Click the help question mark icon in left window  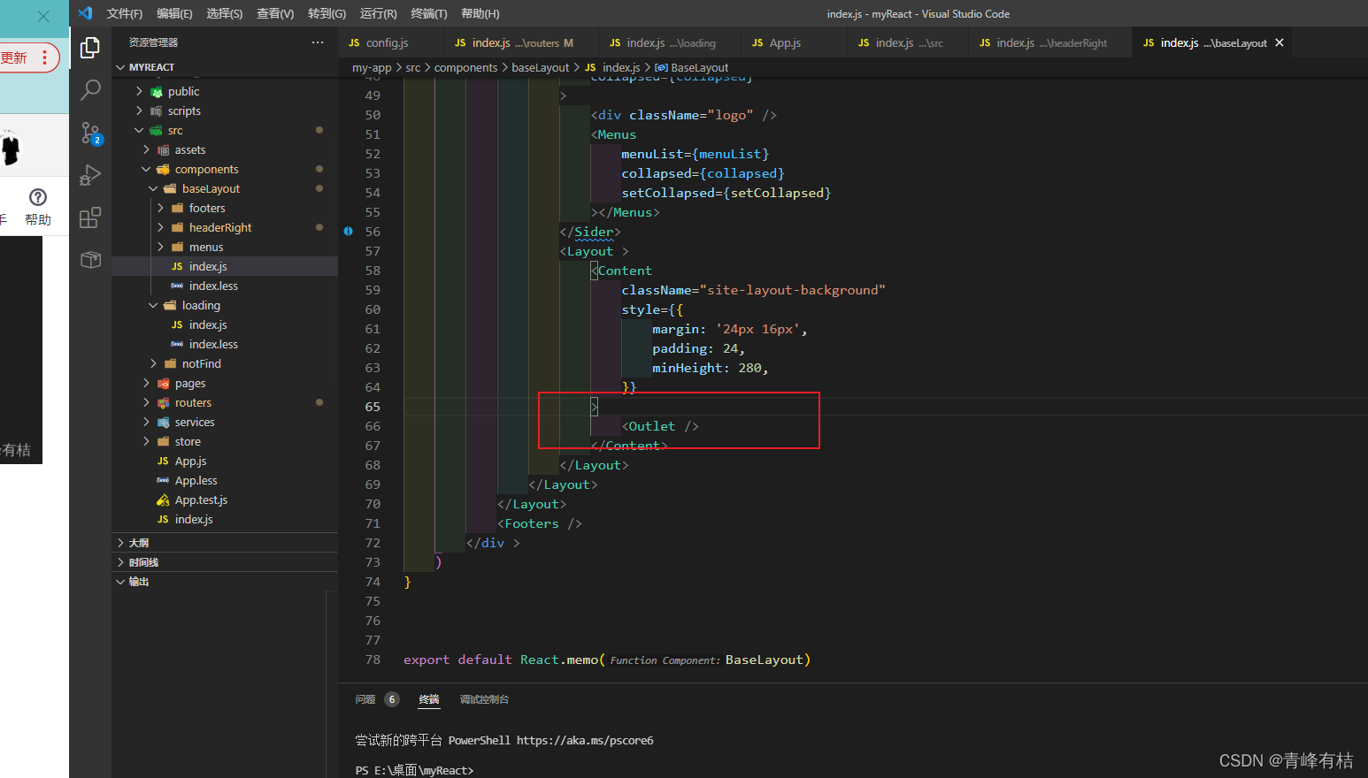coord(38,197)
